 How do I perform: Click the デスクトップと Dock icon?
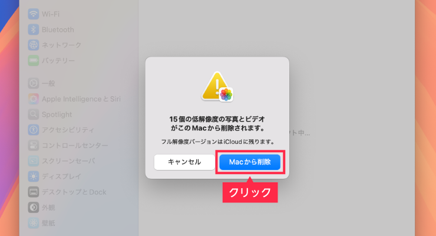(x=34, y=192)
